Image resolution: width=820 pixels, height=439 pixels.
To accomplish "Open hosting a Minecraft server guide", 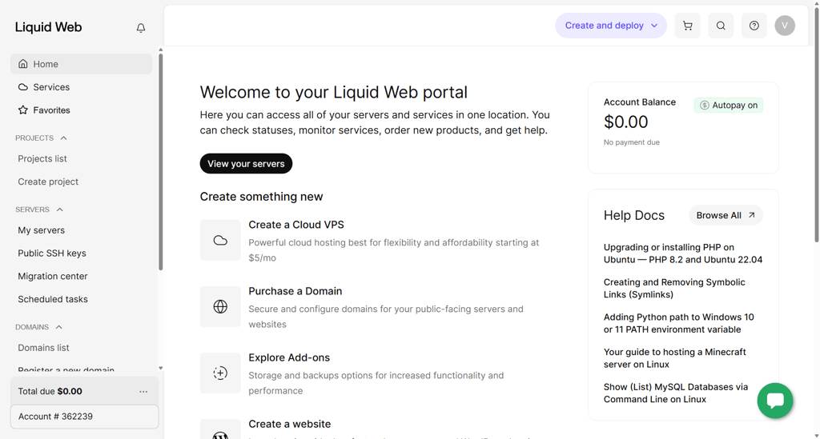I will [674, 358].
